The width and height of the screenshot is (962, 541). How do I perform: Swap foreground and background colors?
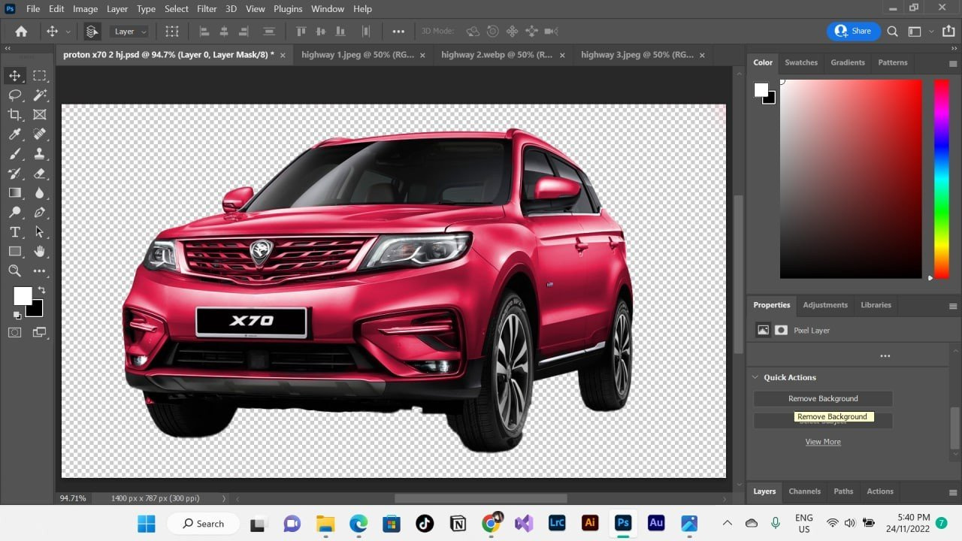pos(41,289)
